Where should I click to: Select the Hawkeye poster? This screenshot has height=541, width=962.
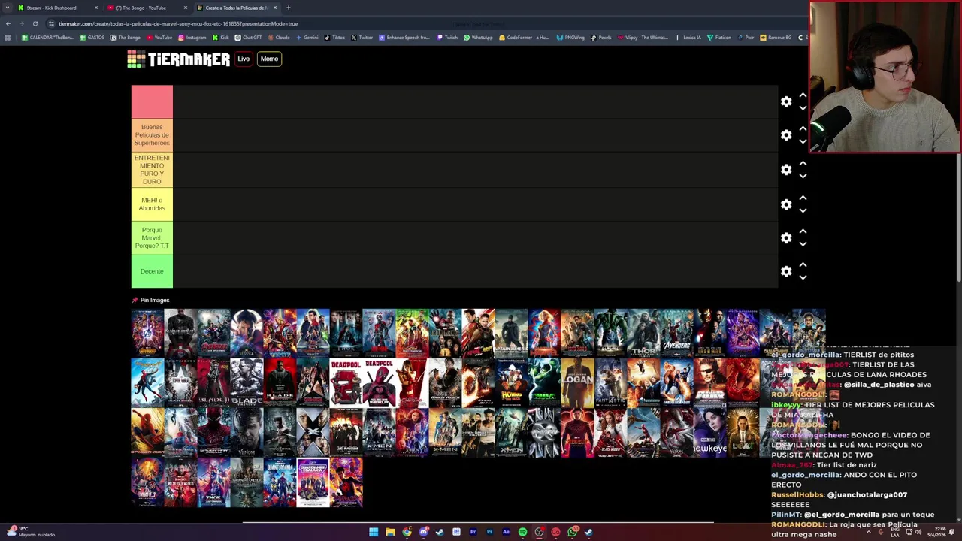tap(709, 432)
